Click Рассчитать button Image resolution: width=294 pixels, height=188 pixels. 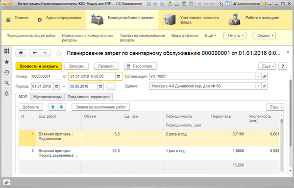coord(140,66)
